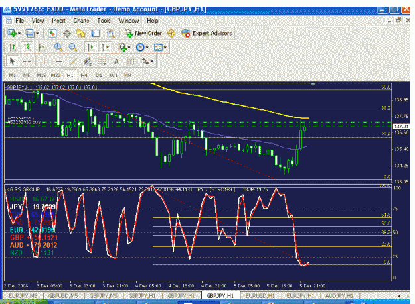Image resolution: width=415 pixels, height=304 pixels.
Task: Select the Equidistant Channel tool
Action: (88, 62)
